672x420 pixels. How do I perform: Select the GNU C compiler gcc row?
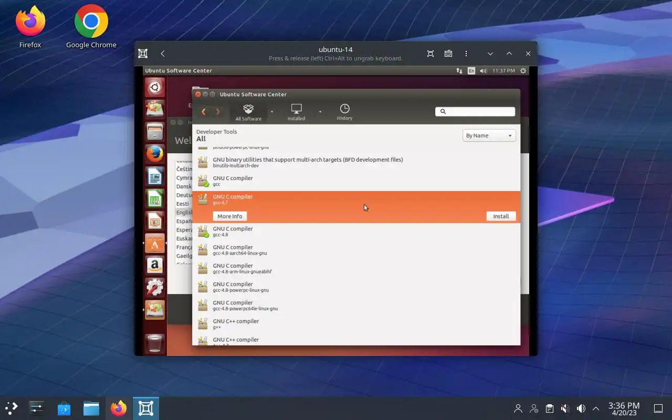click(x=356, y=181)
